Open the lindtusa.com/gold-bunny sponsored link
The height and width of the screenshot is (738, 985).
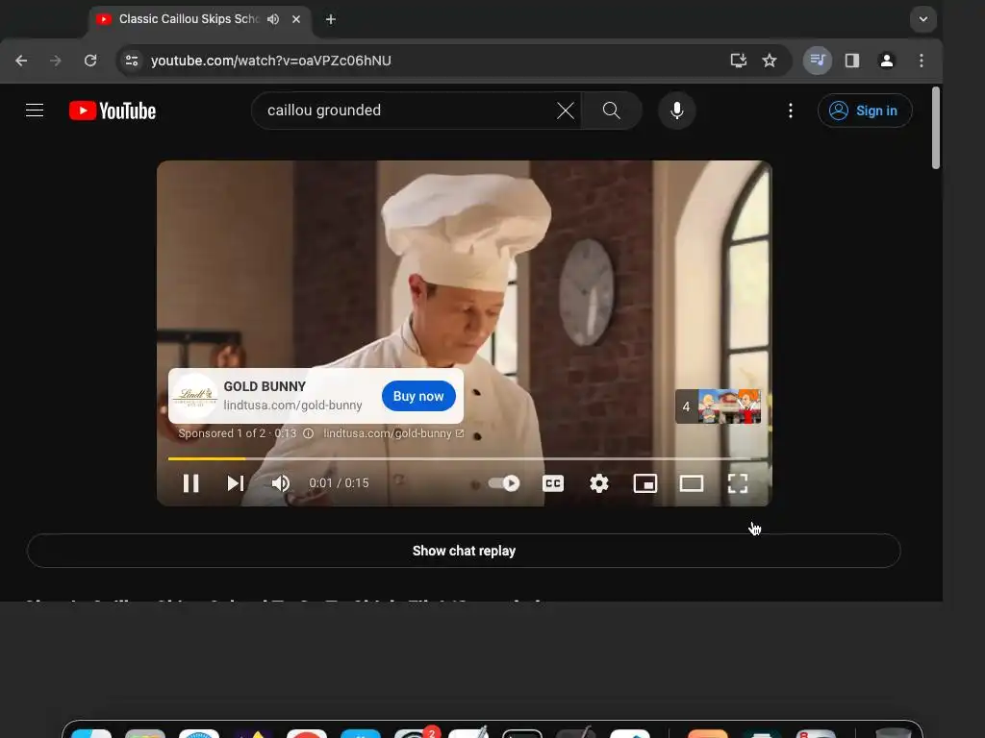(393, 433)
